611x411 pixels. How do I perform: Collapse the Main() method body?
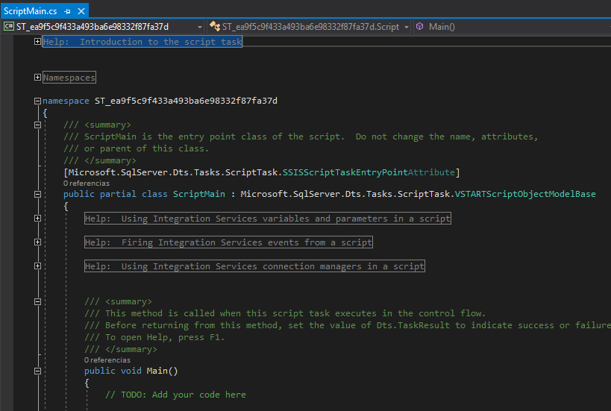pyautogui.click(x=37, y=371)
